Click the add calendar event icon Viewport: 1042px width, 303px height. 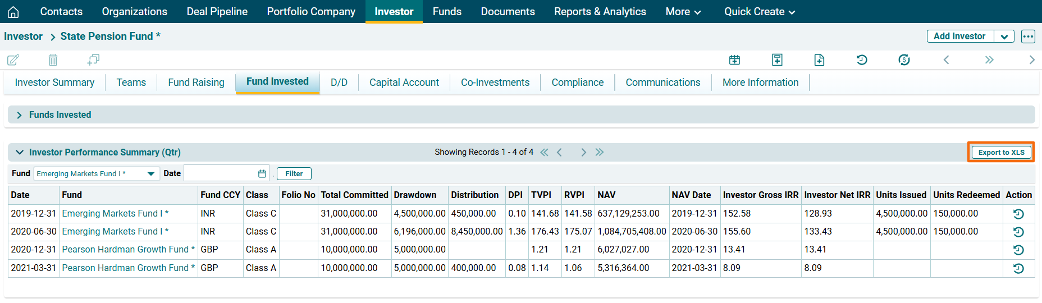tap(734, 60)
